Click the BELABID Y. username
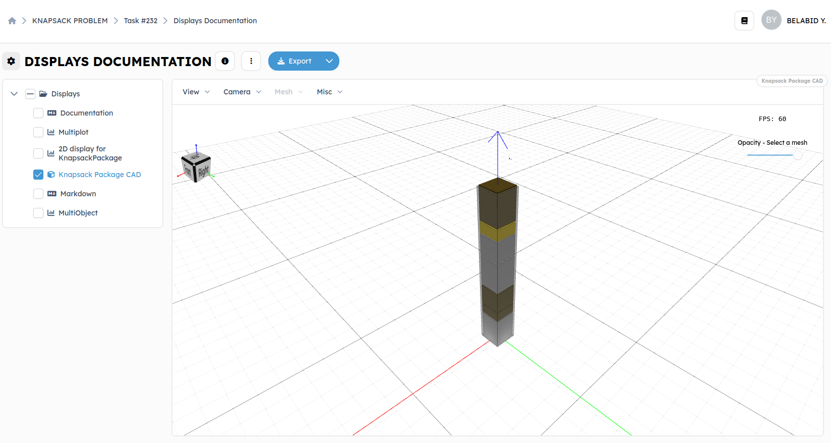 [806, 21]
